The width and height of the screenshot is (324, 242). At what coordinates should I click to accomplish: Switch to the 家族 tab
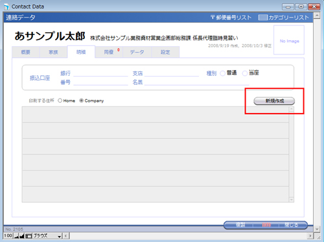(x=53, y=52)
